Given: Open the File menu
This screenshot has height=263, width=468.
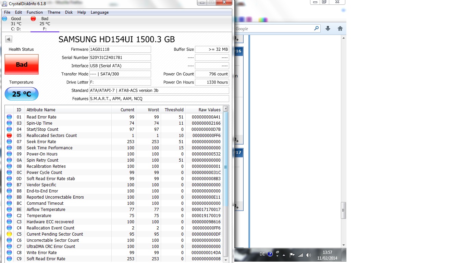Looking at the screenshot, I should click(7, 12).
